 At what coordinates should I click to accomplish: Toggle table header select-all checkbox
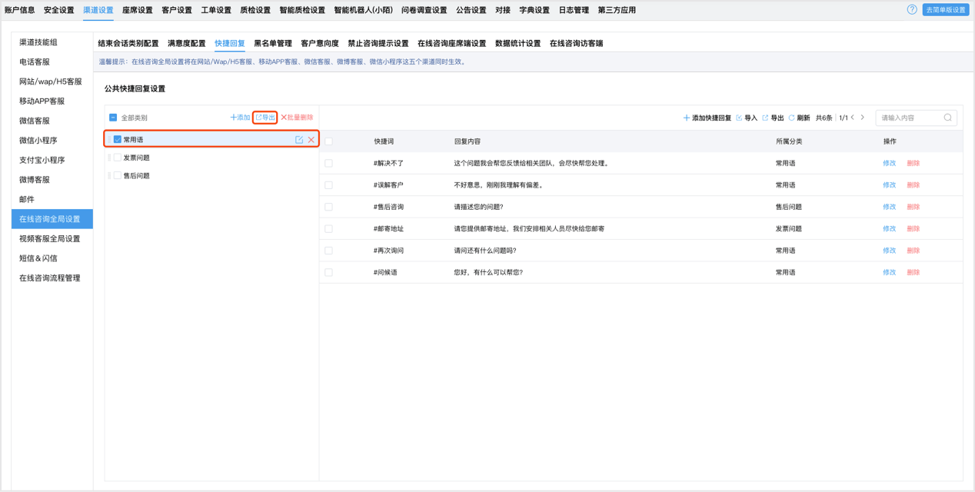[x=329, y=141]
